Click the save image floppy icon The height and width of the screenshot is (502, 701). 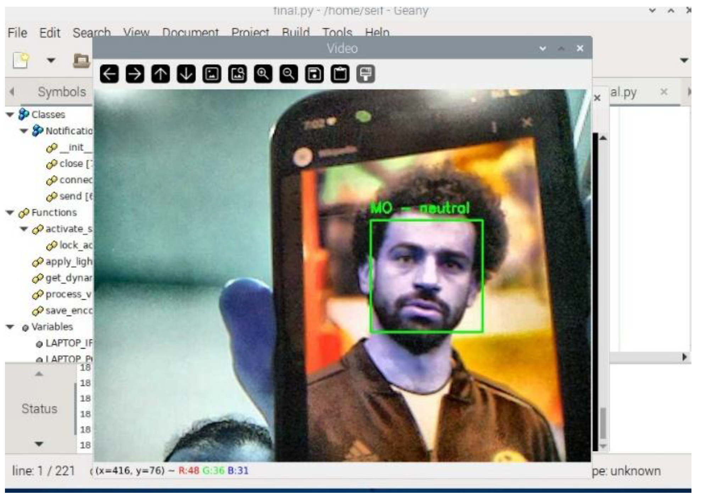(x=315, y=74)
